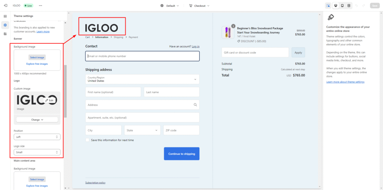Click Continue to shipping button
383x190 pixels.
tap(181, 154)
